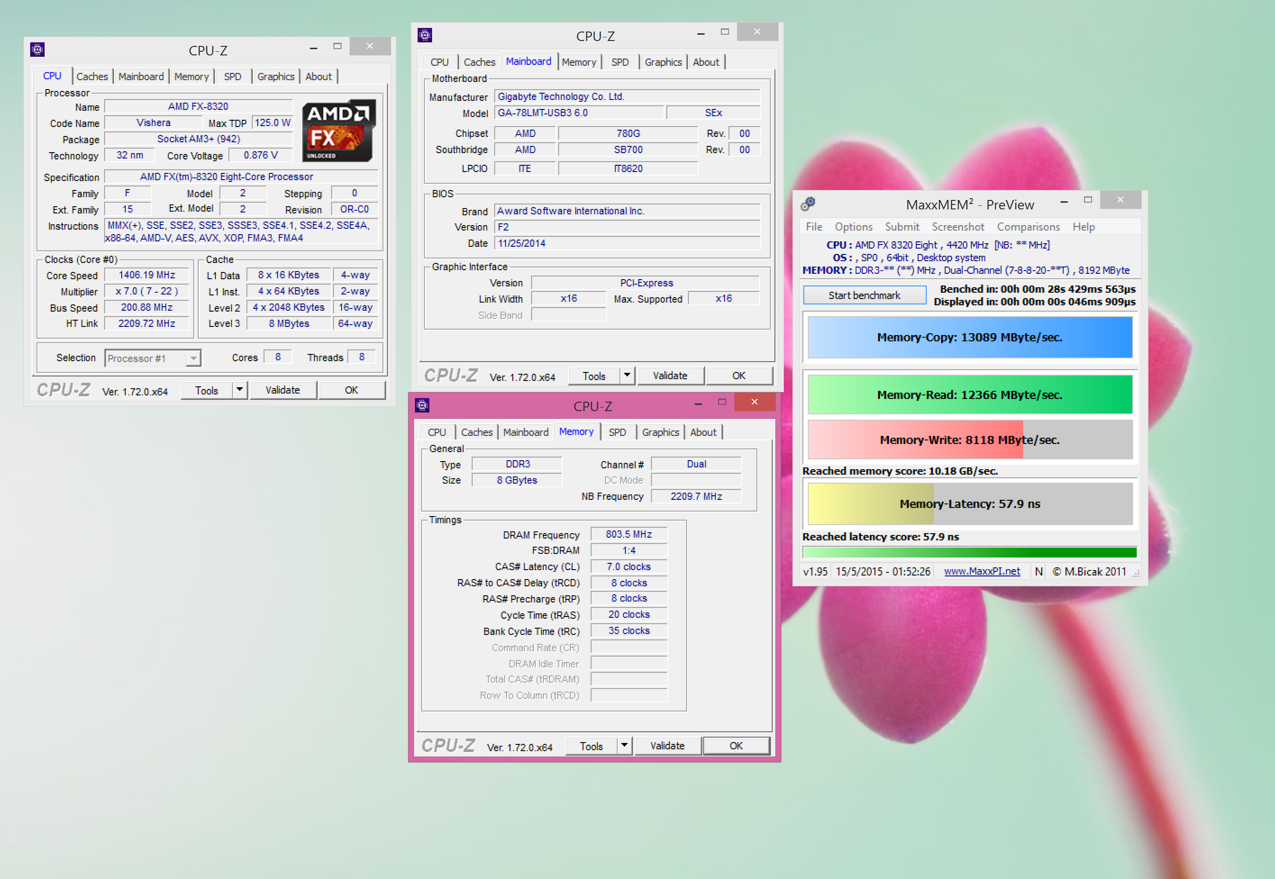This screenshot has width=1275, height=879.
Task: Click the NB Frequency 2209.7 MHz field
Action: click(x=696, y=496)
